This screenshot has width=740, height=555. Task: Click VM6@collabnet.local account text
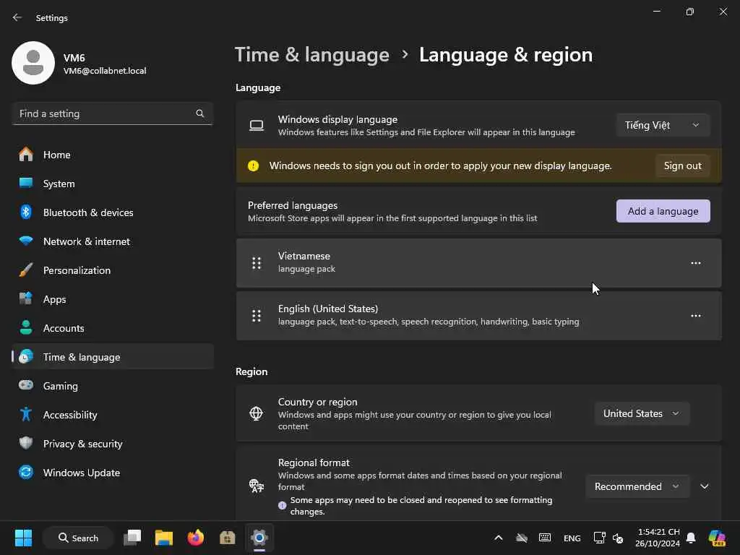(105, 71)
